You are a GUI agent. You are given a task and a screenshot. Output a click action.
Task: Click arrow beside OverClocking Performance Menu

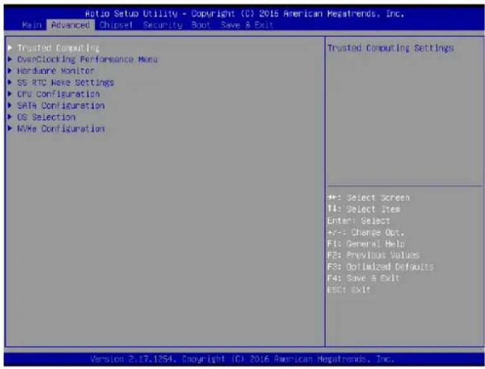coord(10,59)
